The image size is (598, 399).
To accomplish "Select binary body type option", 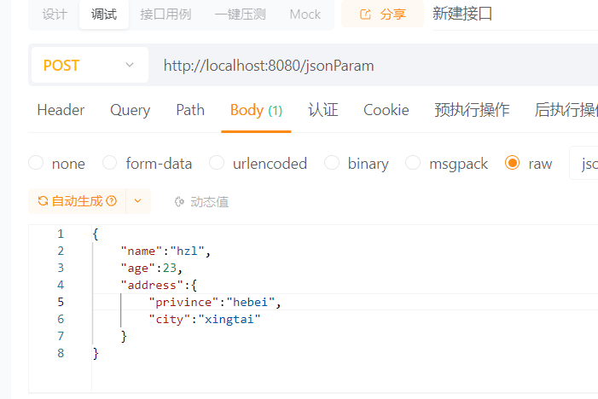I will [x=332, y=163].
